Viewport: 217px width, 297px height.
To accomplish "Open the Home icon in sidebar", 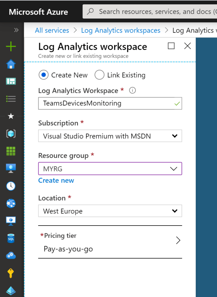I will click(11, 64).
